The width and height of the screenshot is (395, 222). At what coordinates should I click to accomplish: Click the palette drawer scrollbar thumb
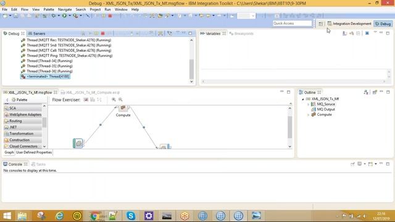click(44, 123)
